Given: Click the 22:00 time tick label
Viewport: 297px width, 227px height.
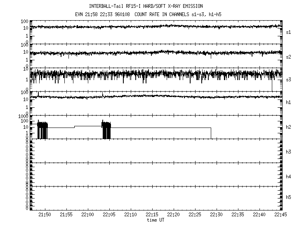Looking at the screenshot, I should tap(87, 215).
